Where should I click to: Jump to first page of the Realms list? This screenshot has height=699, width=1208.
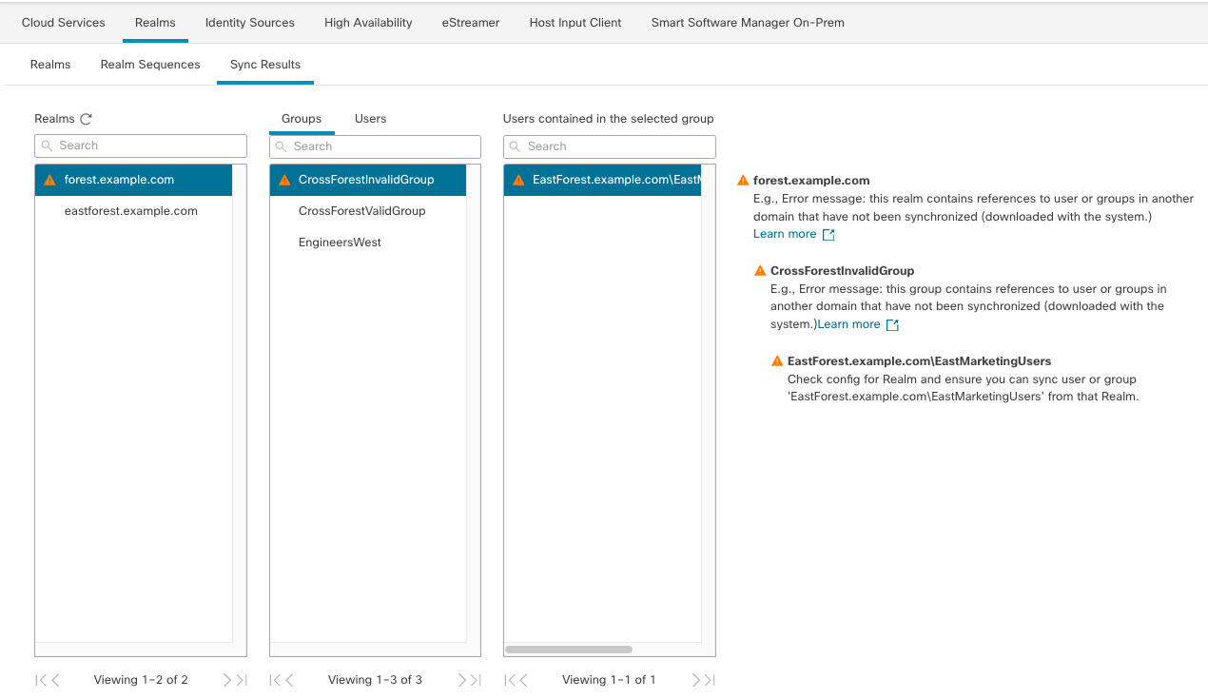pos(38,679)
